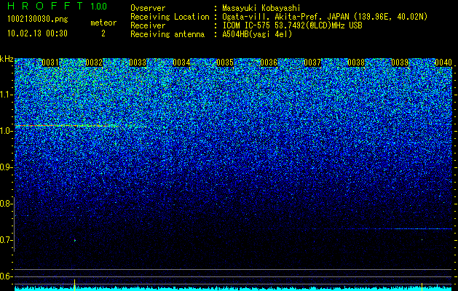Click the "Receiver" field label

(x=148, y=25)
